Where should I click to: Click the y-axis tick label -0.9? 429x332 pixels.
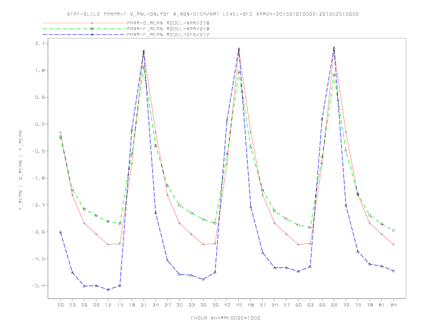coord(38,151)
